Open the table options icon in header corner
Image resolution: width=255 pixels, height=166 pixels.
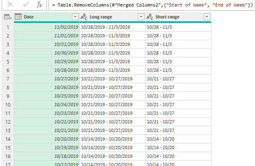coord(8,17)
